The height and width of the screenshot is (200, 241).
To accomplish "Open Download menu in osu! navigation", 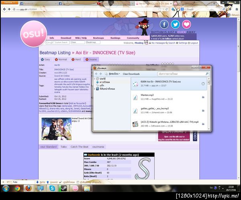I will (x=66, y=38).
